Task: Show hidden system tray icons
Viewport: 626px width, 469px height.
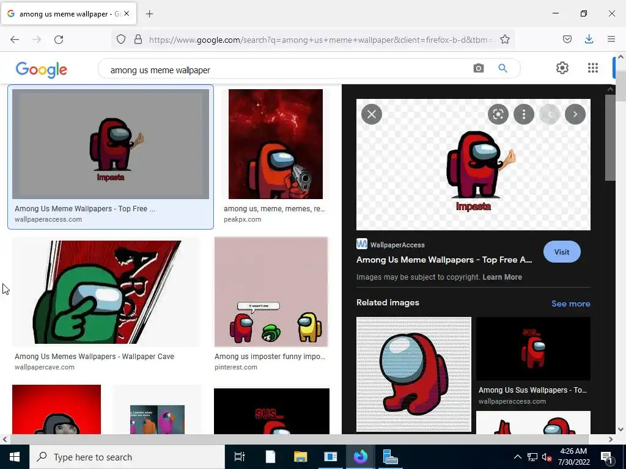Action: coord(517,457)
